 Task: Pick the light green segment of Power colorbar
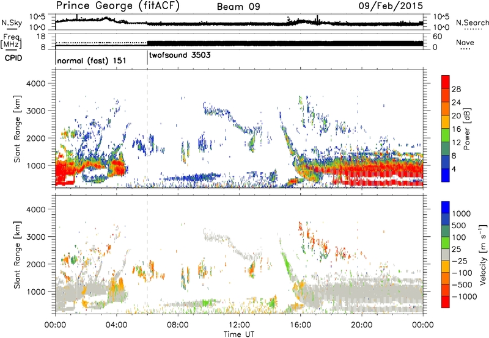pyautogui.click(x=446, y=135)
